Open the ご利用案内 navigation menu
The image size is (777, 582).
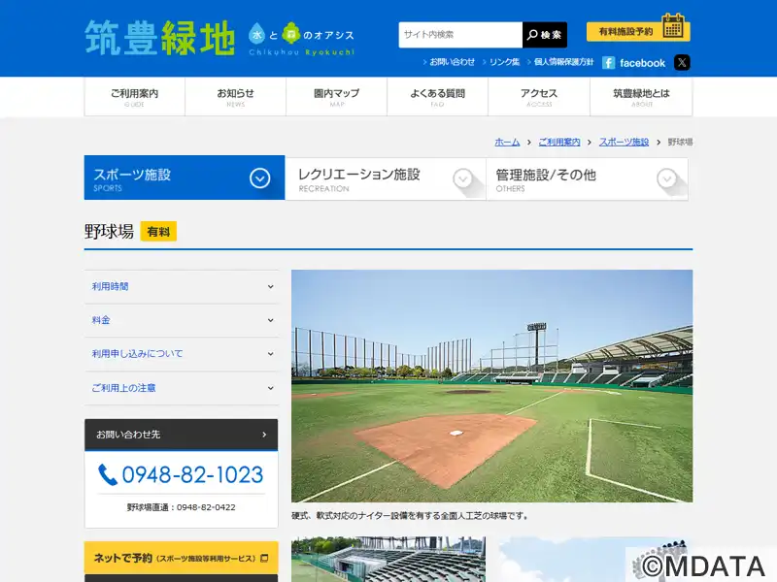134,97
